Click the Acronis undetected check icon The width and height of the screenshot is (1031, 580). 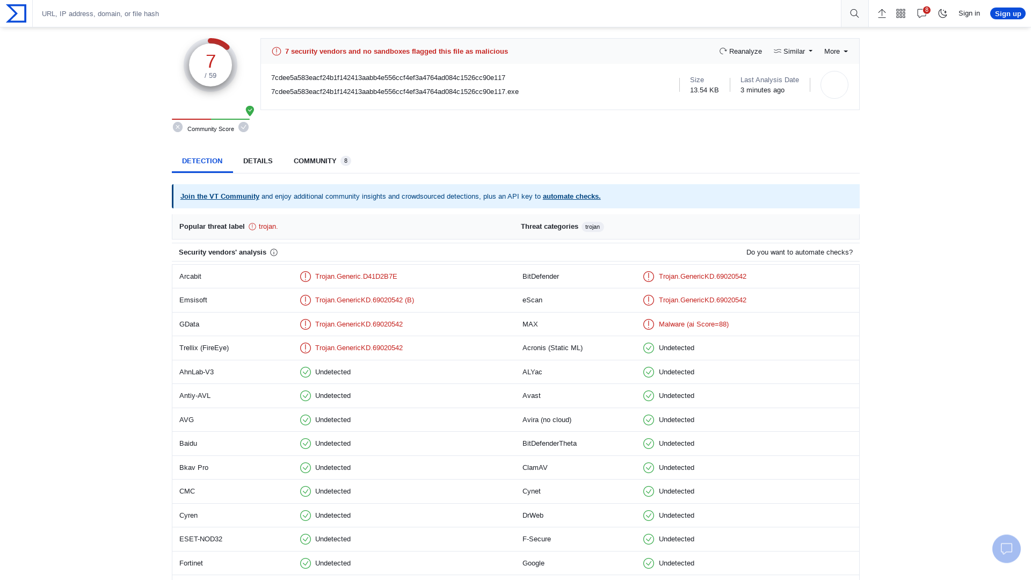[649, 348]
